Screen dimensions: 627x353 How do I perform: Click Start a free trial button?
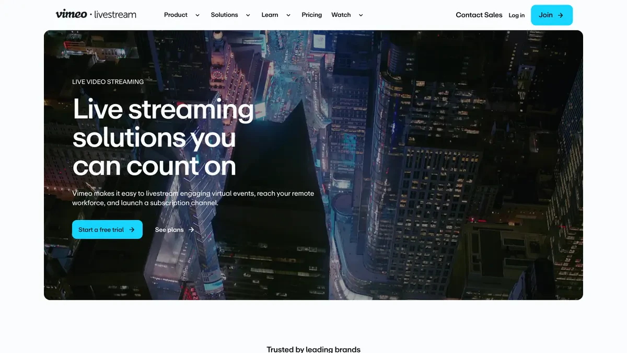point(107,230)
